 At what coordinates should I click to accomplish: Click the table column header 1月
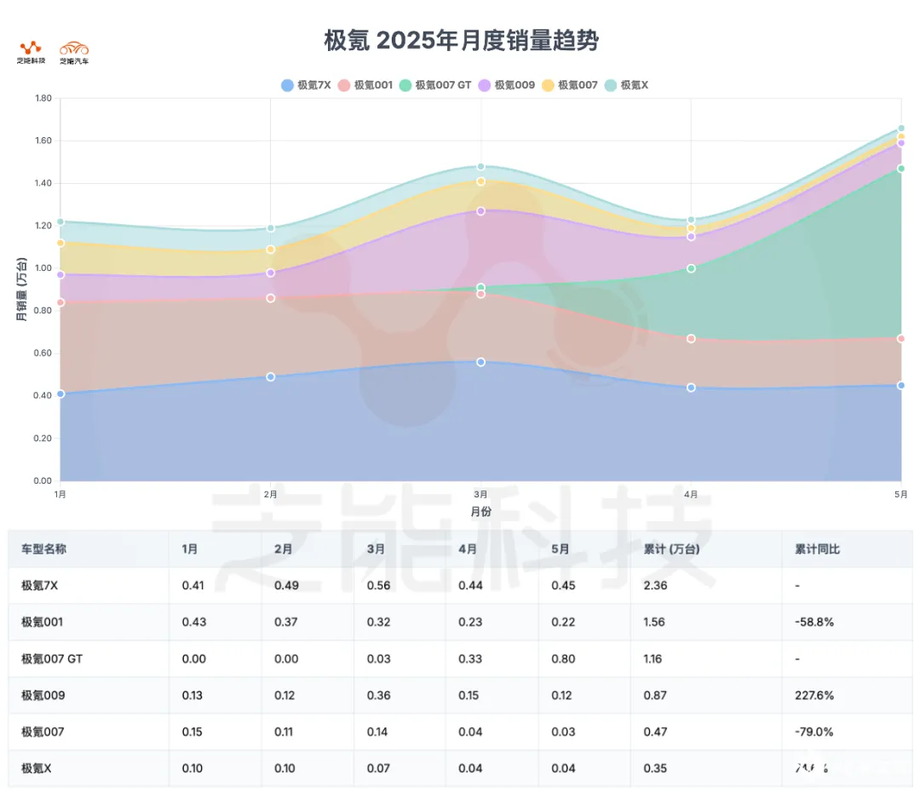(189, 549)
